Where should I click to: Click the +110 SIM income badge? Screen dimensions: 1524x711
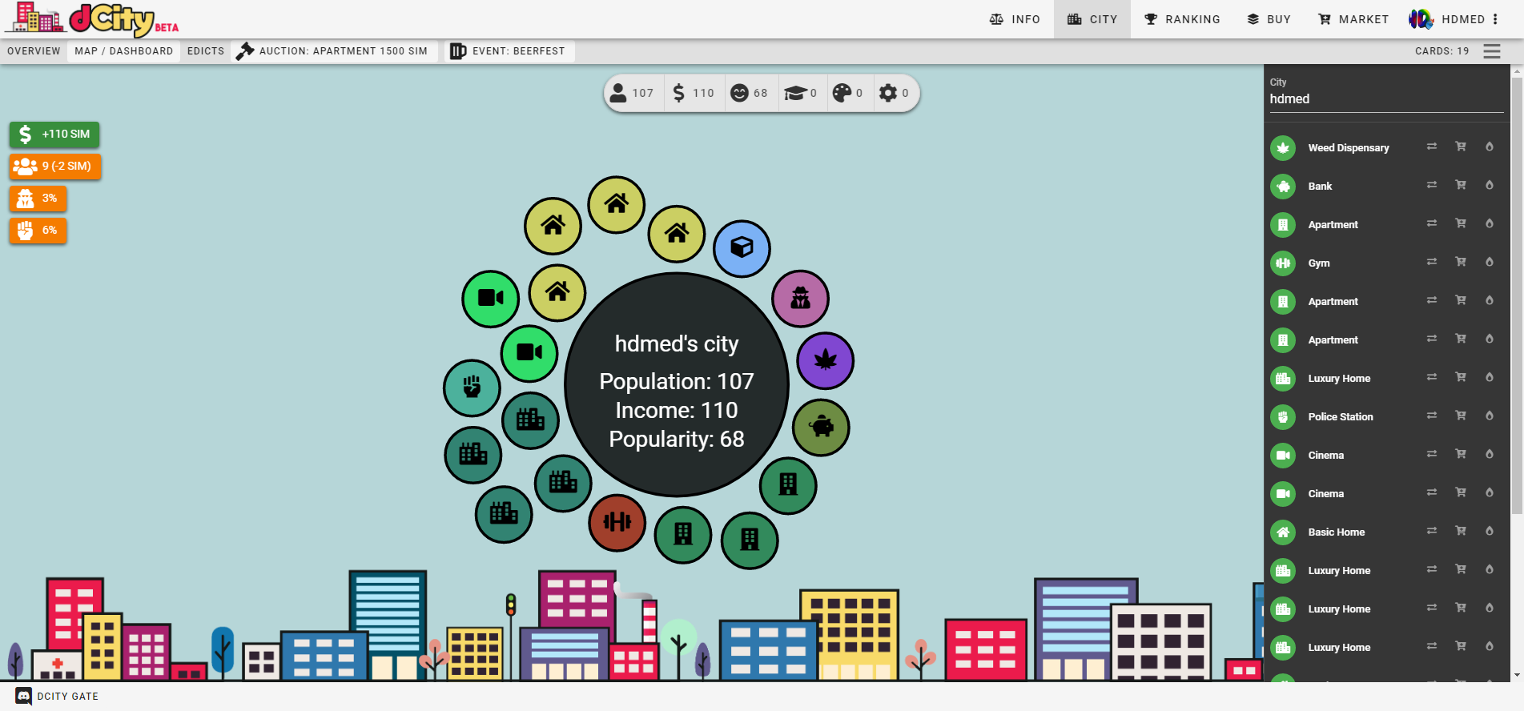(54, 135)
